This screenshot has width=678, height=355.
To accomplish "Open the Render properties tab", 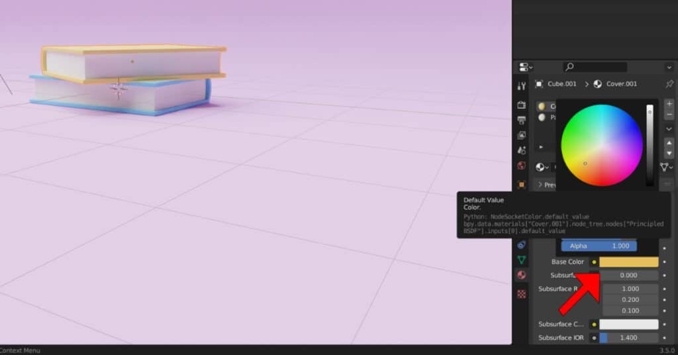I will point(522,105).
